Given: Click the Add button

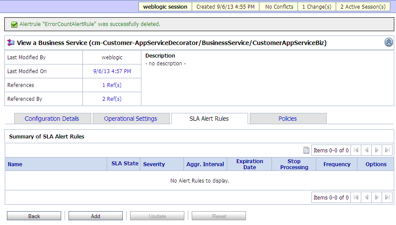Looking at the screenshot, I should pos(95,216).
